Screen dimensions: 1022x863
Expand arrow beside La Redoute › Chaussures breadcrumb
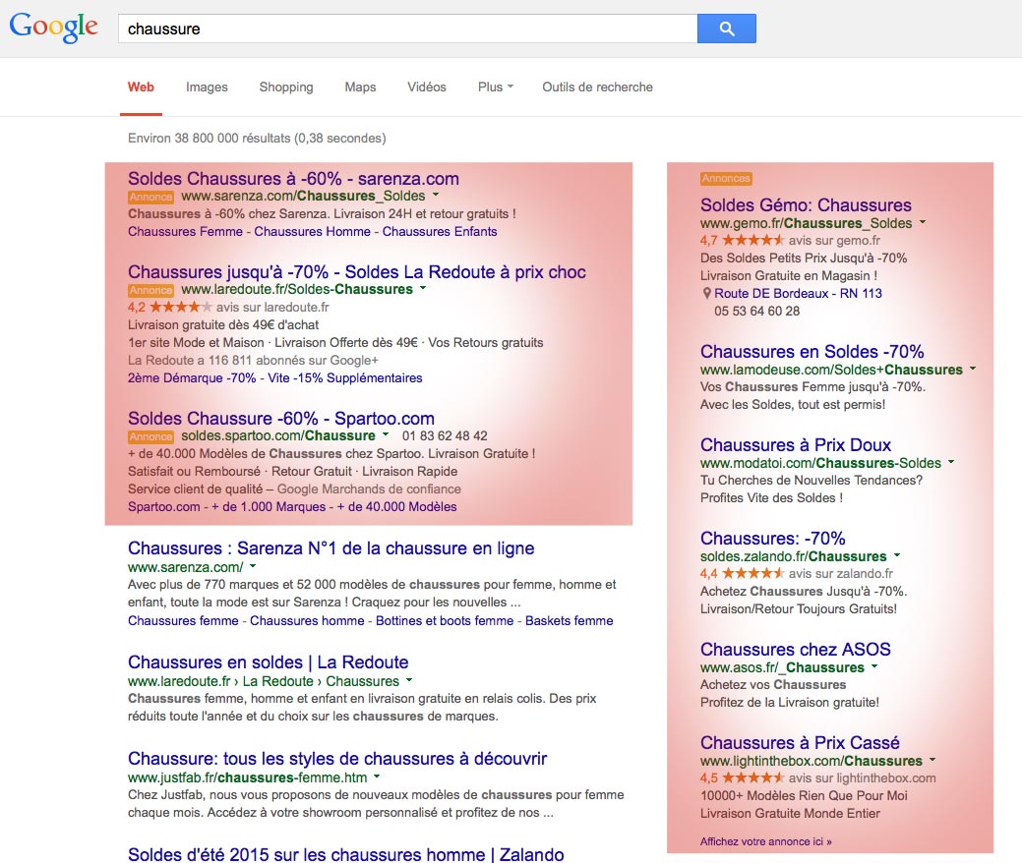(x=408, y=680)
